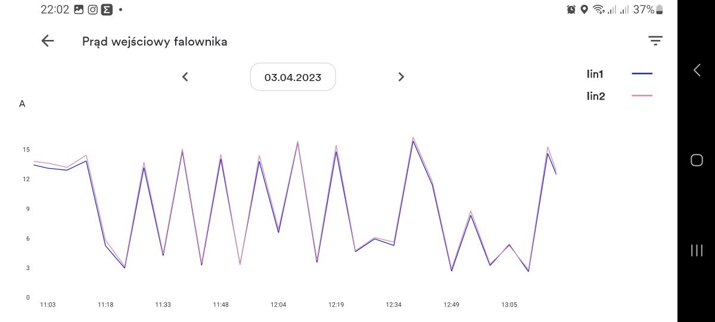The image size is (715, 322).
Task: Click the 13:05 time axis label
Action: 509,305
